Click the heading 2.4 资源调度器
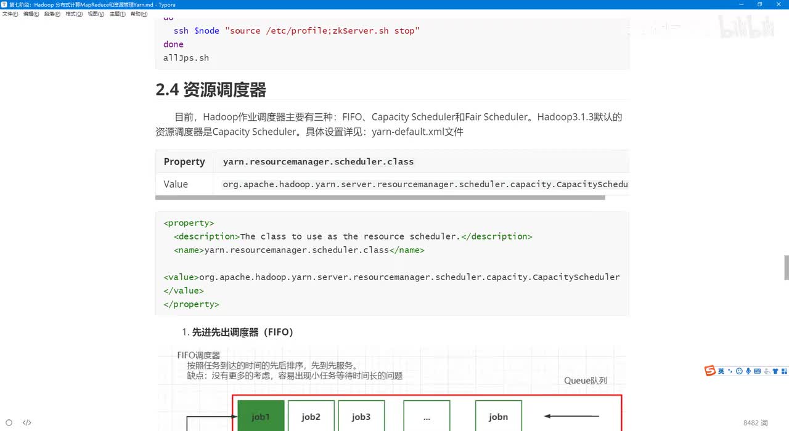Image resolution: width=789 pixels, height=431 pixels. [211, 90]
